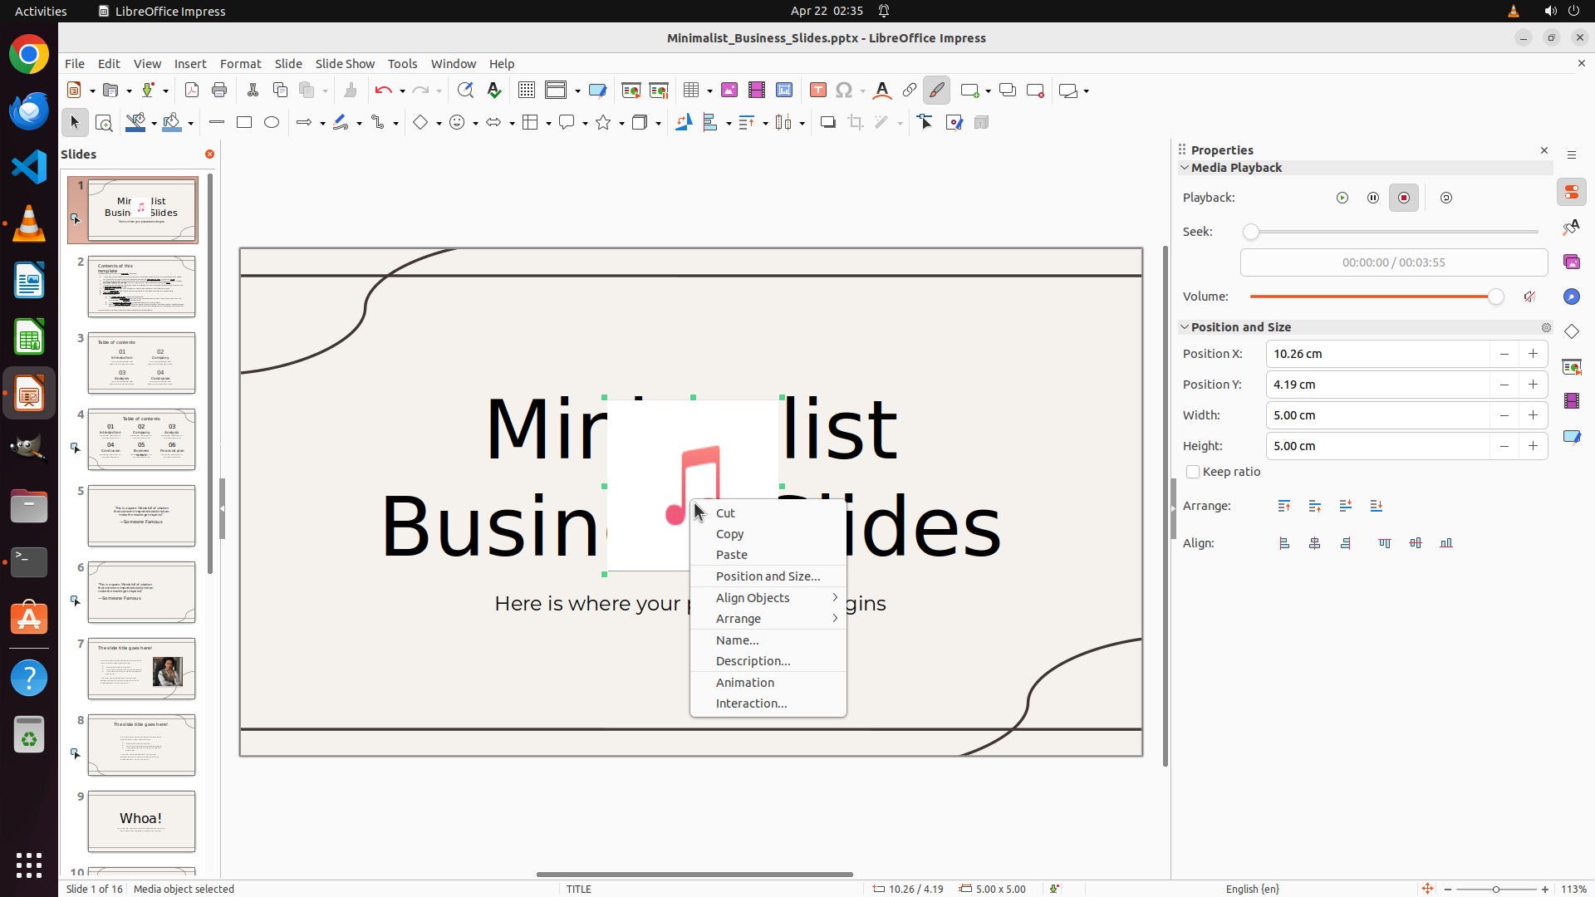Click Position and Size... menu entry
The height and width of the screenshot is (897, 1595).
768,576
